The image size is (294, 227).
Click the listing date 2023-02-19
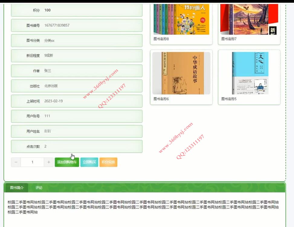pyautogui.click(x=53, y=101)
